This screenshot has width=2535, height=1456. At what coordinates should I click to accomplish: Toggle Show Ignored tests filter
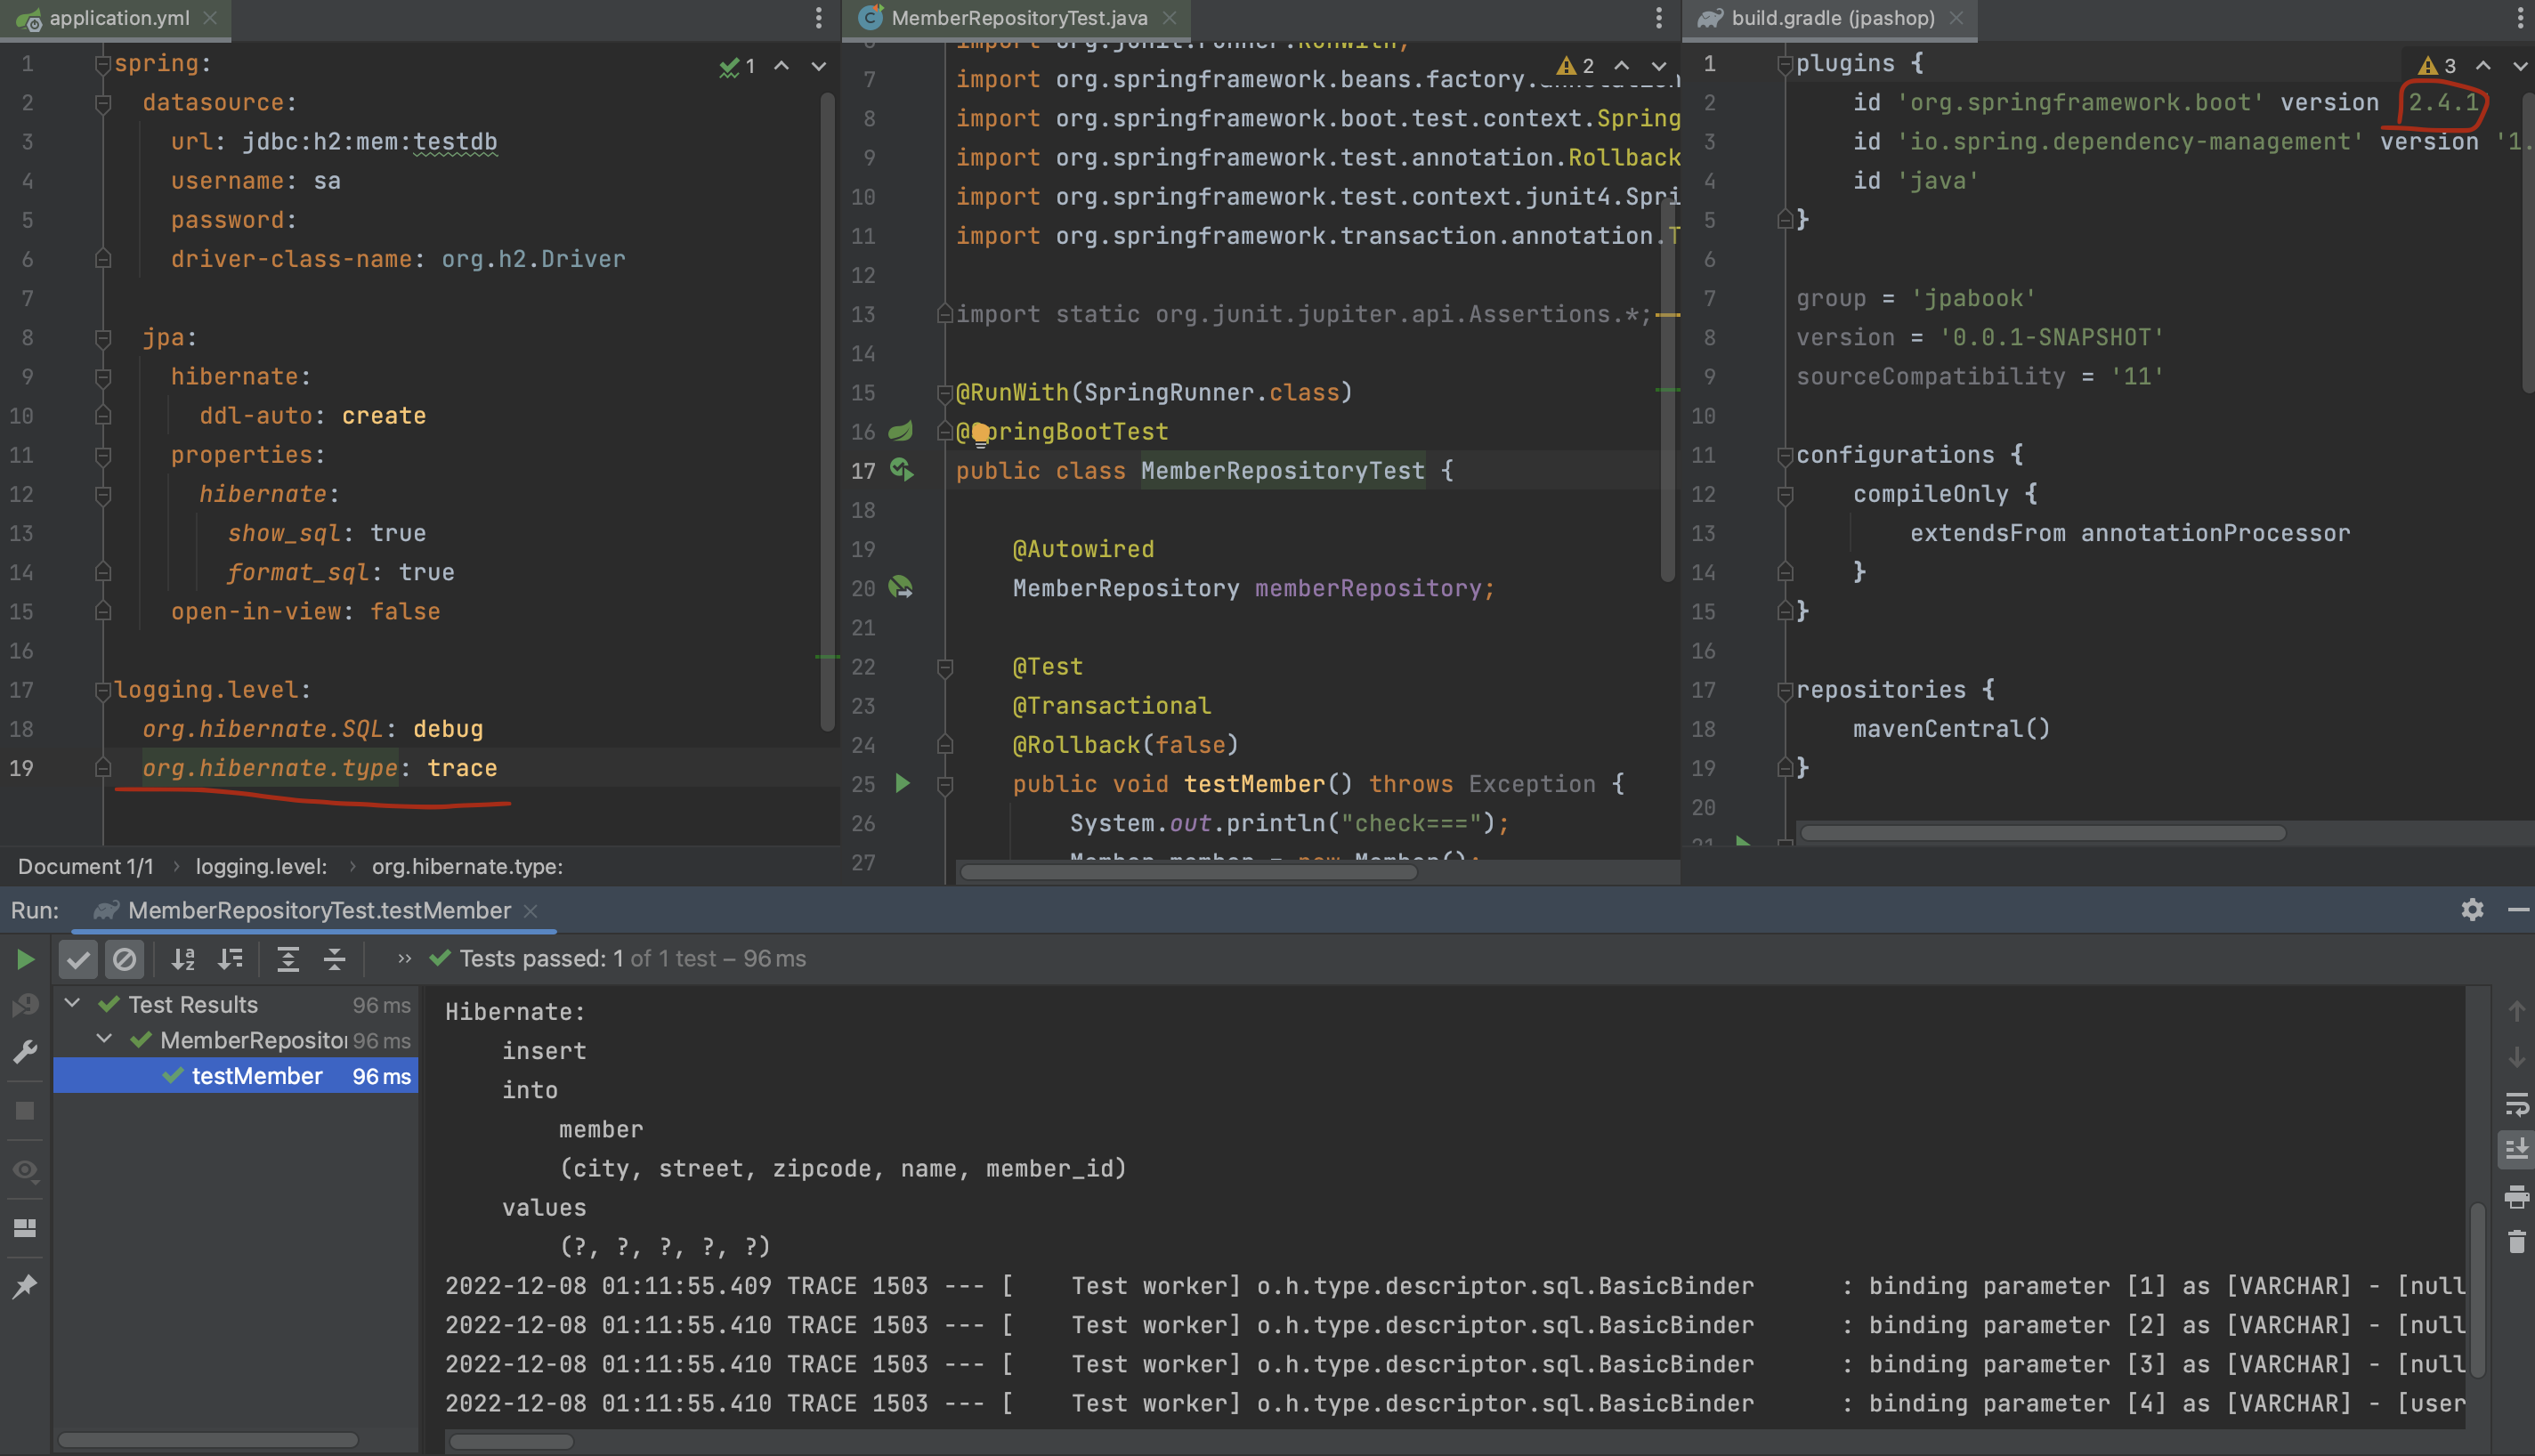pyautogui.click(x=124, y=959)
